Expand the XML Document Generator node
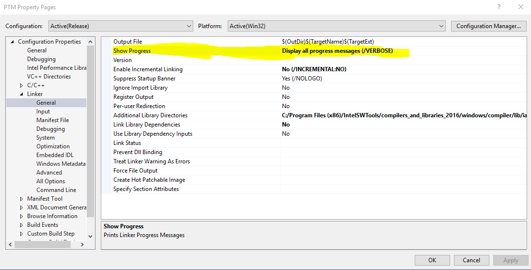531x270 pixels. (22, 207)
